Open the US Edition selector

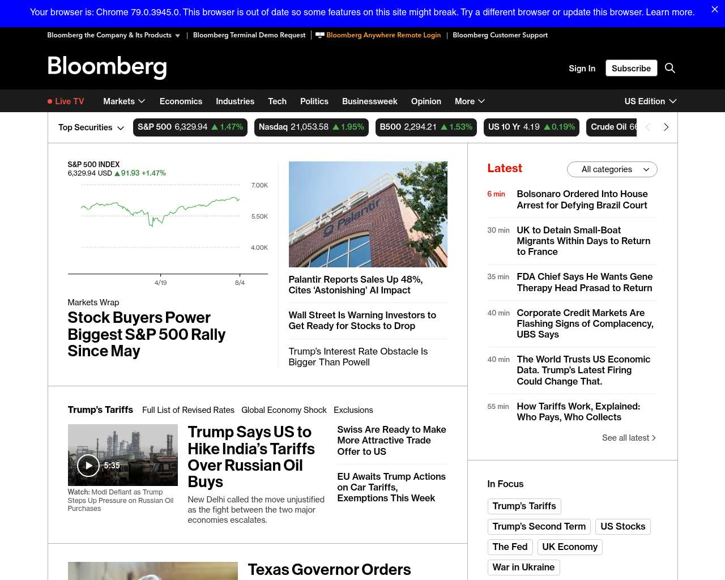tap(650, 101)
